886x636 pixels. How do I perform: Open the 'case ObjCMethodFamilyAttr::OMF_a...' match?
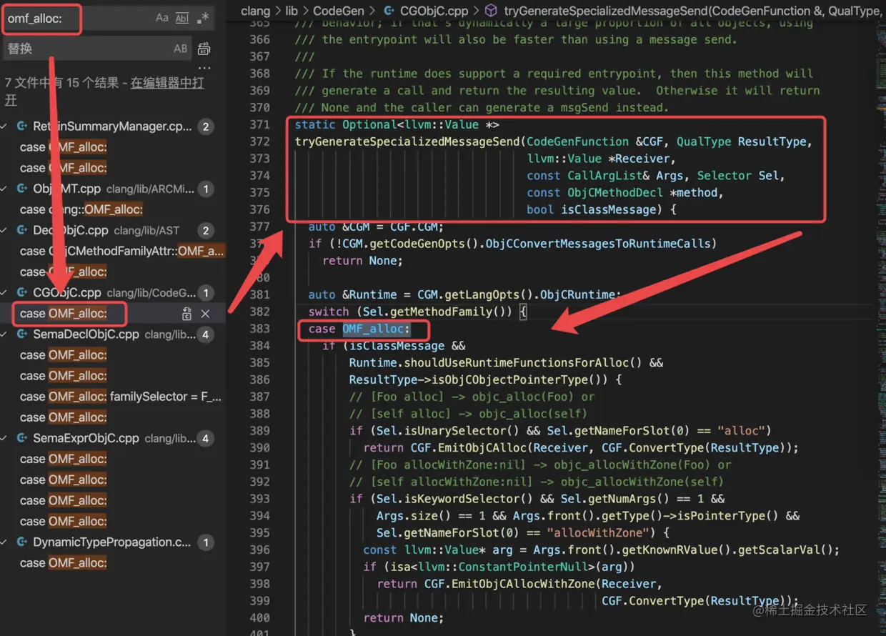click(121, 251)
